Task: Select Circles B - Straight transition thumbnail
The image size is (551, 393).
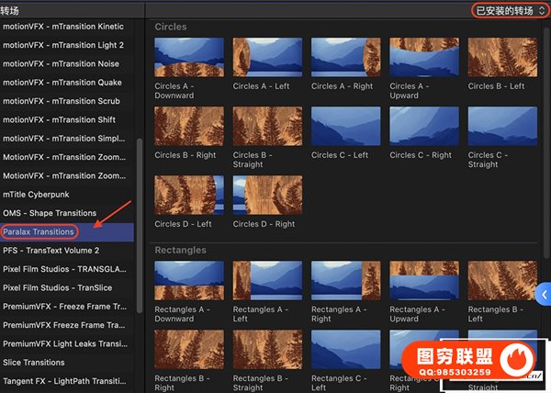Action: click(267, 126)
